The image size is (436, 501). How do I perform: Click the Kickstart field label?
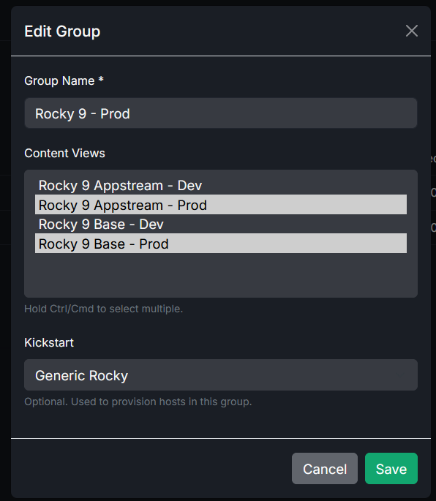click(x=49, y=342)
